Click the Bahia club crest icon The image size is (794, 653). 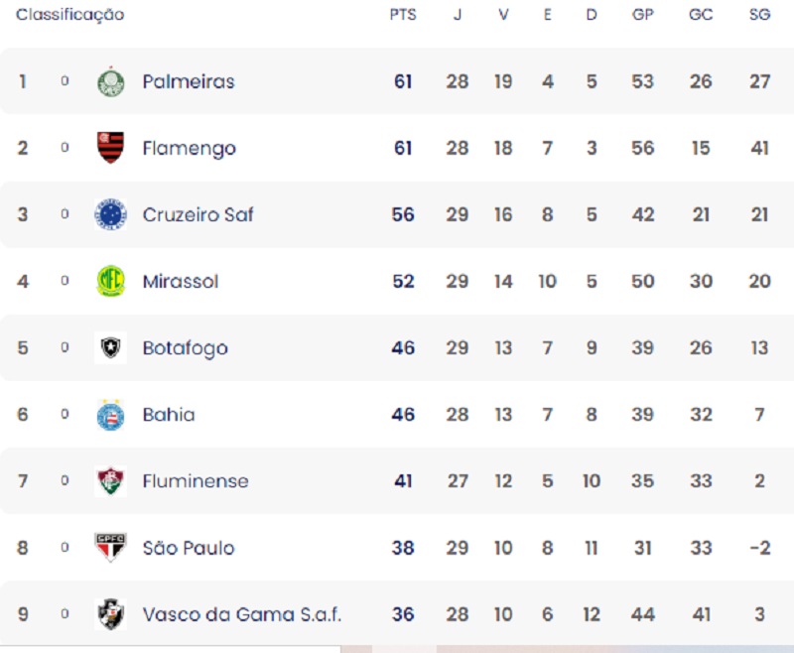click(x=110, y=415)
